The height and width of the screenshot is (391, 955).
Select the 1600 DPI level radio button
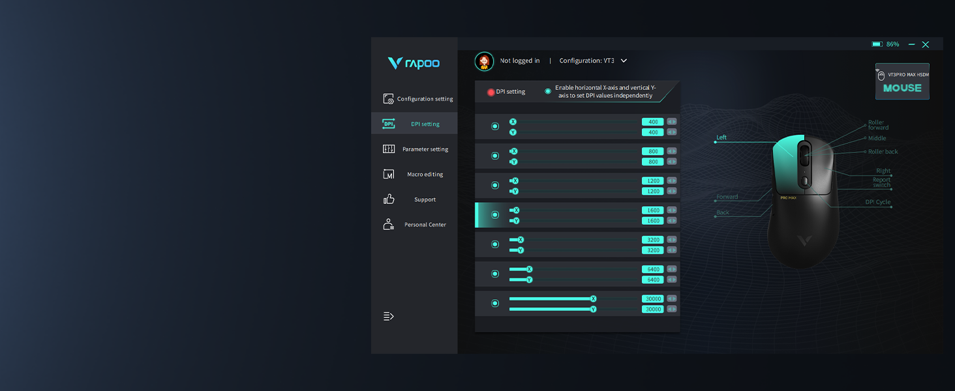pos(495,215)
